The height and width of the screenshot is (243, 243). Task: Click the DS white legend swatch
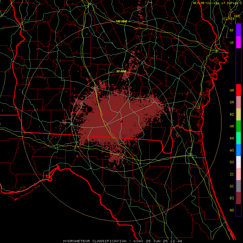(x=238, y=162)
